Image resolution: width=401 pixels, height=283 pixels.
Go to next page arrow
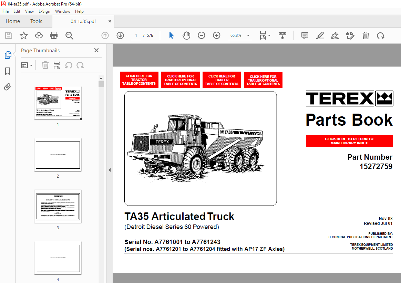[x=120, y=35]
